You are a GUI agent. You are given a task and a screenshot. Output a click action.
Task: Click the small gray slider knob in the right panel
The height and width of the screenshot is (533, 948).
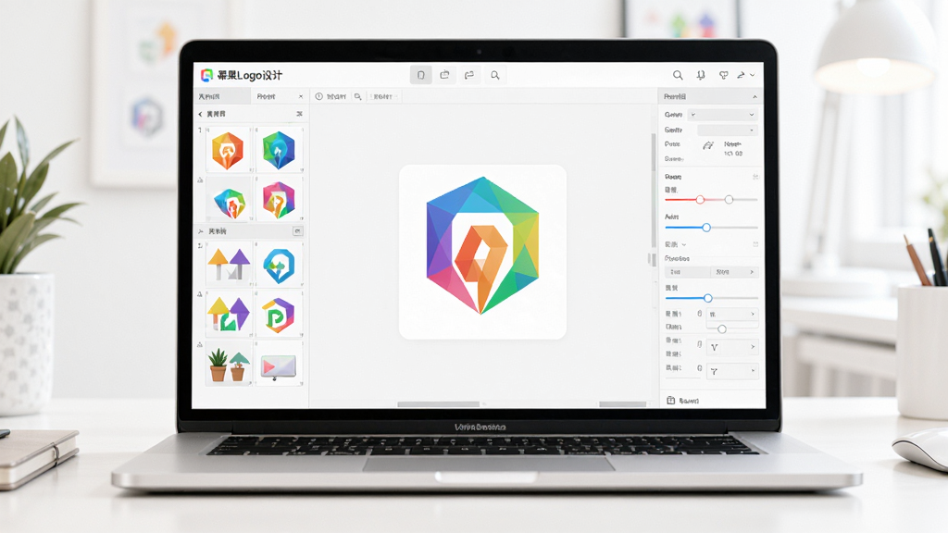tap(722, 329)
